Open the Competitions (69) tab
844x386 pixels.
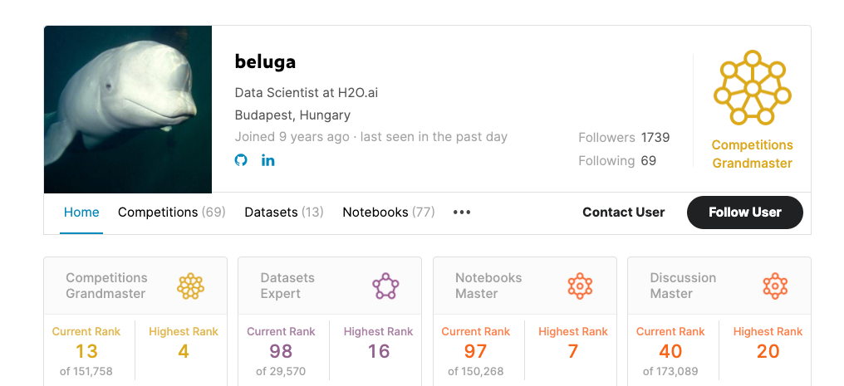tap(171, 213)
